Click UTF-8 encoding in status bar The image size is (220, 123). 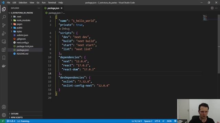(157, 121)
